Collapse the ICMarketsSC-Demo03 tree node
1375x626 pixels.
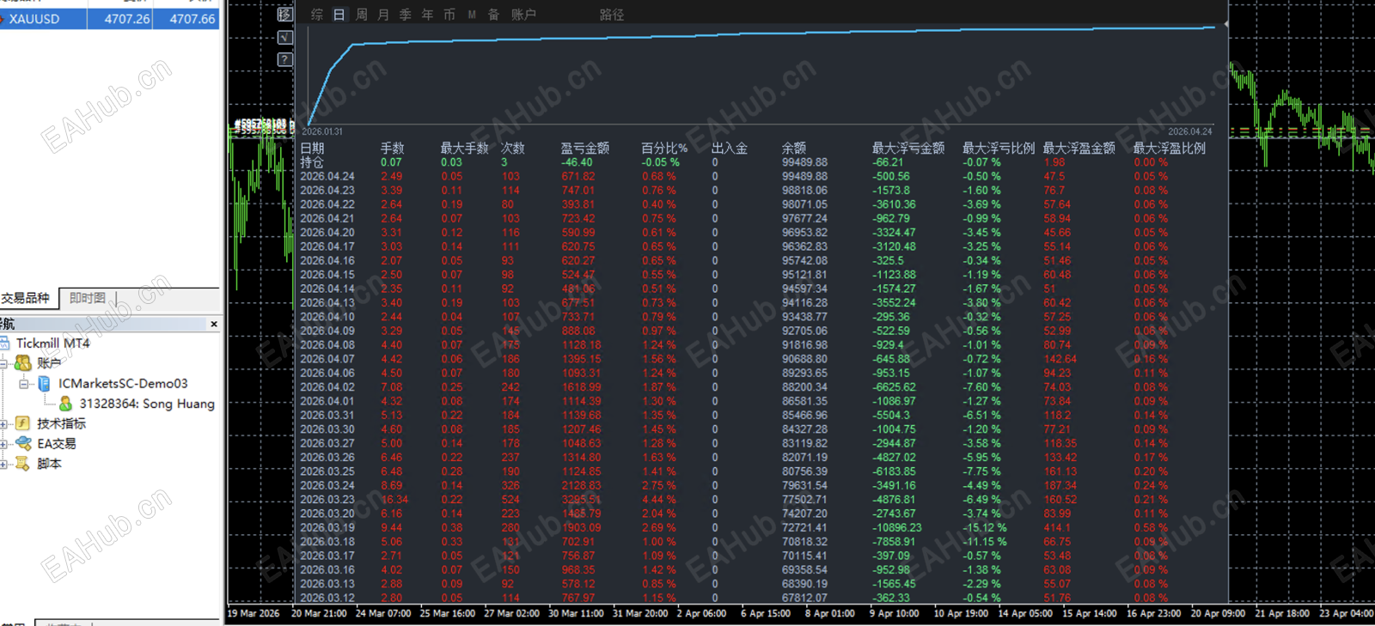[x=24, y=384]
